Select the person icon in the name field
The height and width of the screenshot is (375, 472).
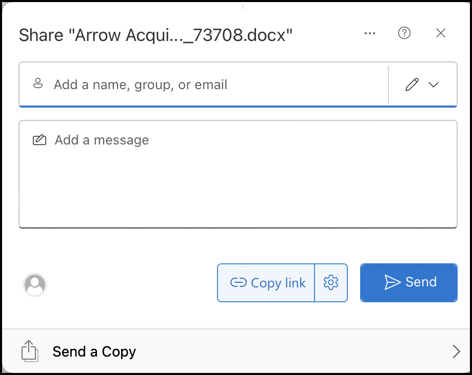pos(38,84)
